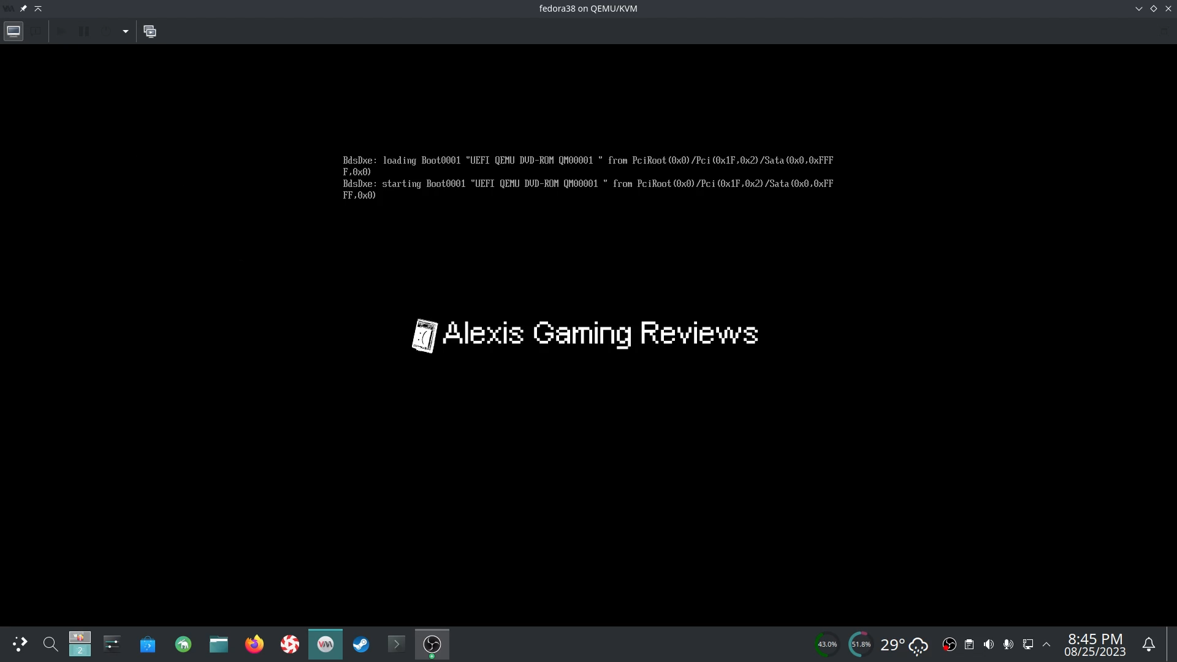Toggle keep window above others
The width and height of the screenshot is (1177, 662).
[38, 9]
